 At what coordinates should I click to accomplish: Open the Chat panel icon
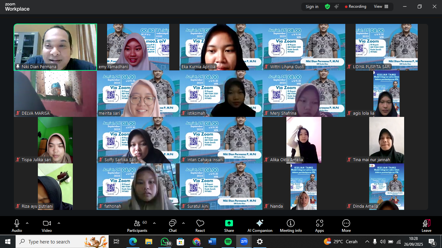click(172, 223)
